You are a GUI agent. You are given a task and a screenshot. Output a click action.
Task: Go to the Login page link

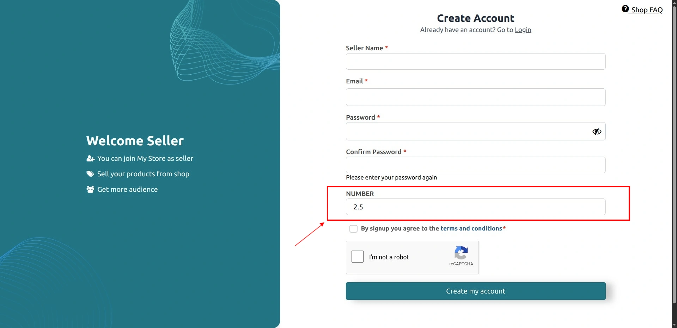coord(523,30)
